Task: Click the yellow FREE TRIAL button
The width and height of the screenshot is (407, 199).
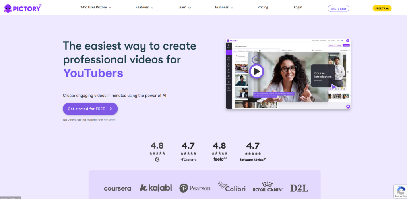Action: click(x=382, y=8)
